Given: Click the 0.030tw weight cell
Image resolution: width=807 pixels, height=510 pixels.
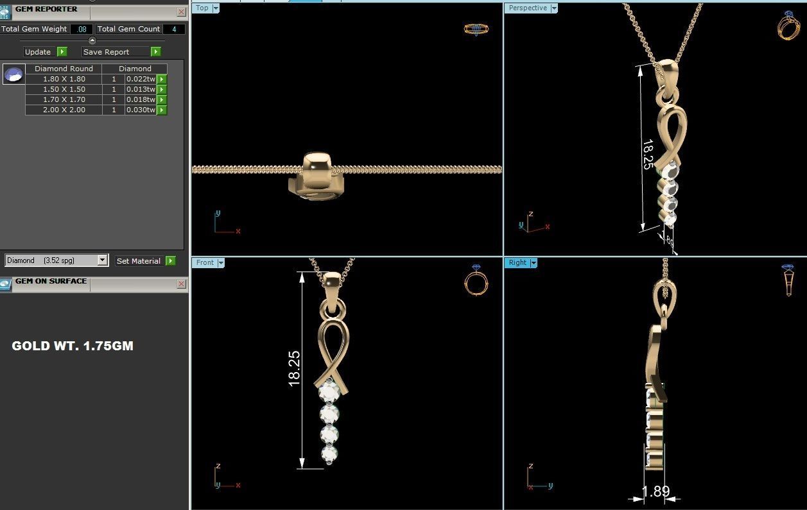Looking at the screenshot, I should point(141,110).
